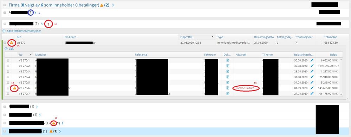
Task: Click sort arrow in Opprettet column header
Action: click(x=213, y=37)
